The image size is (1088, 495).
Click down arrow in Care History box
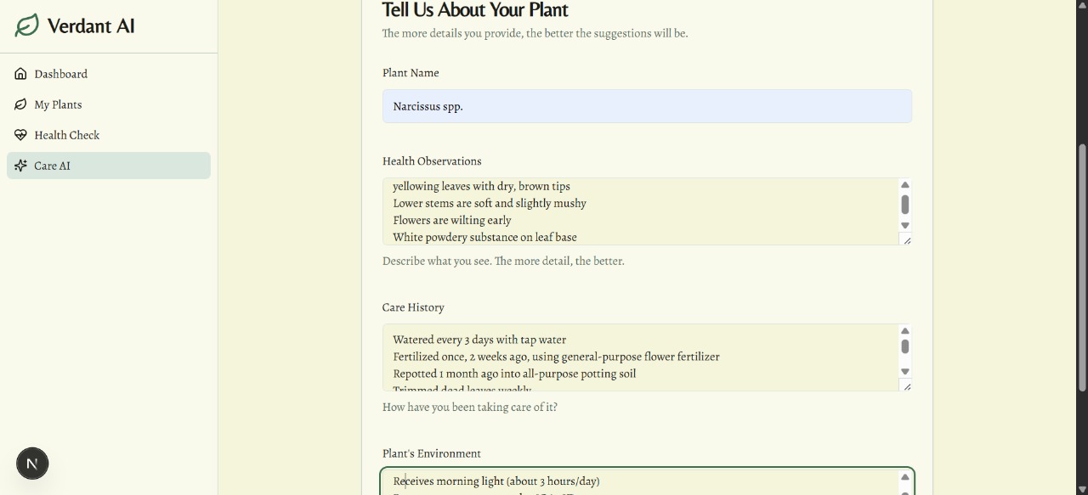coord(905,372)
